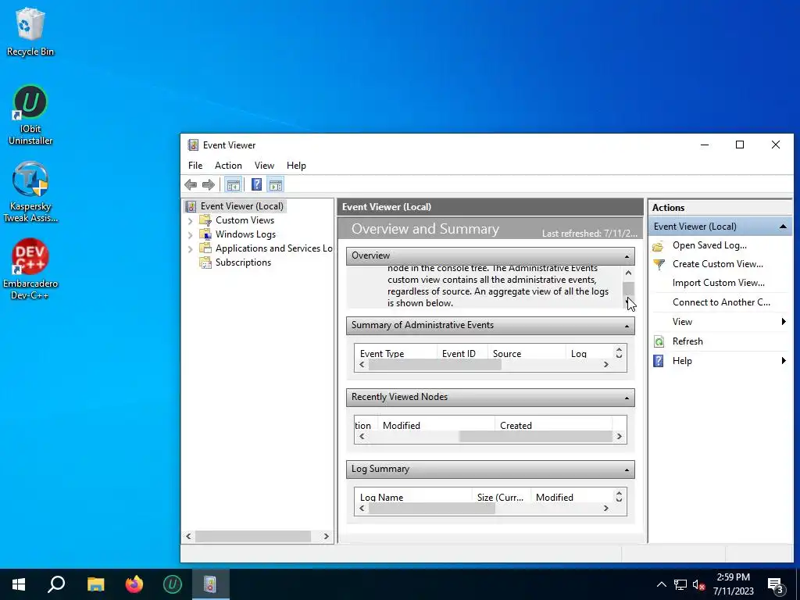Click the Event Viewer taskbar button

point(211,584)
